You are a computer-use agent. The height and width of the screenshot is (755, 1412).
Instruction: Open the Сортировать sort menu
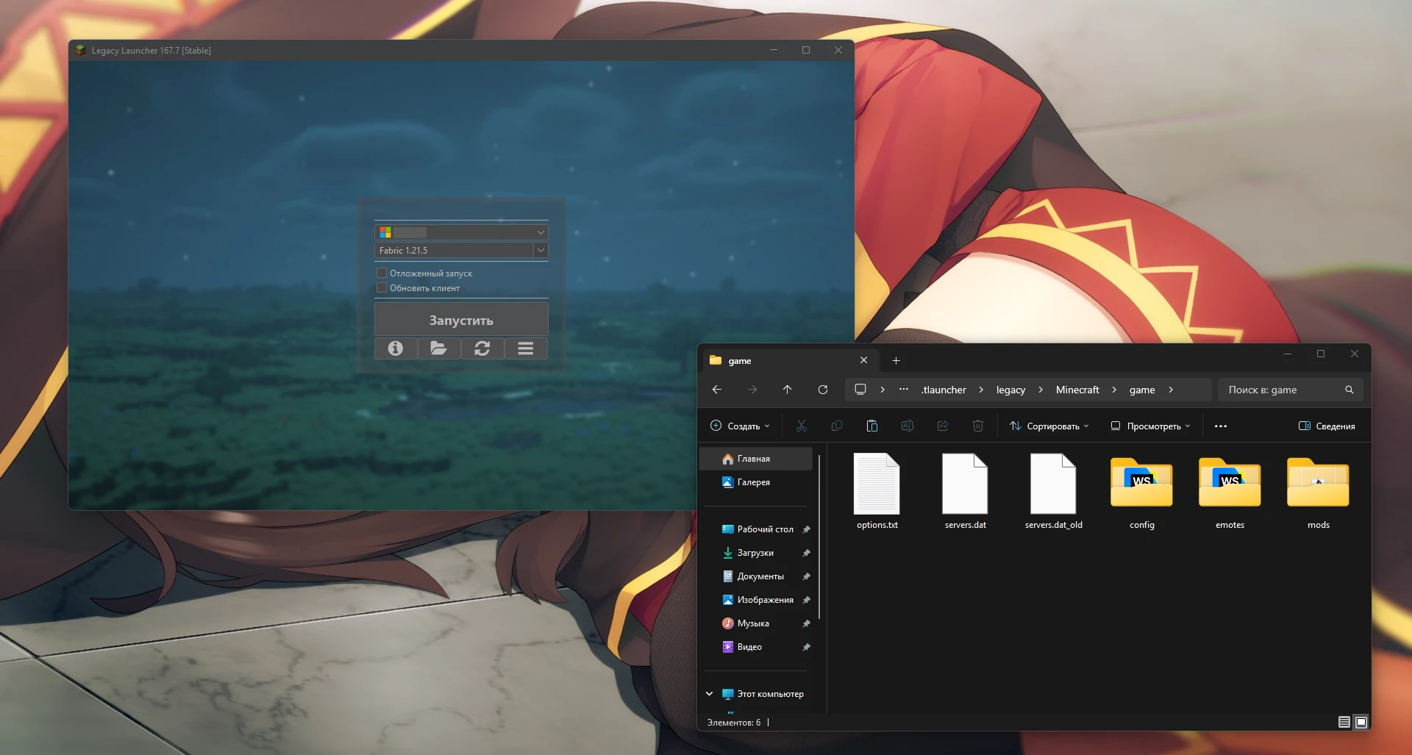click(1049, 426)
